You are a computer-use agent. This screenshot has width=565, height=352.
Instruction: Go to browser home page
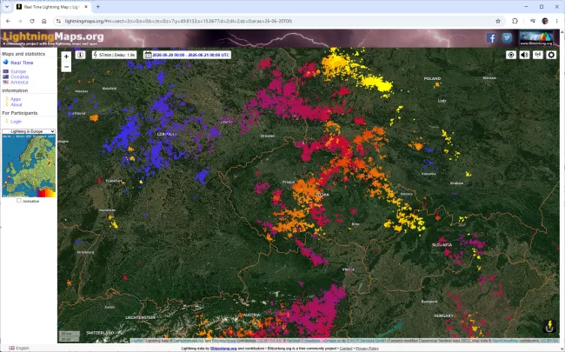point(44,21)
